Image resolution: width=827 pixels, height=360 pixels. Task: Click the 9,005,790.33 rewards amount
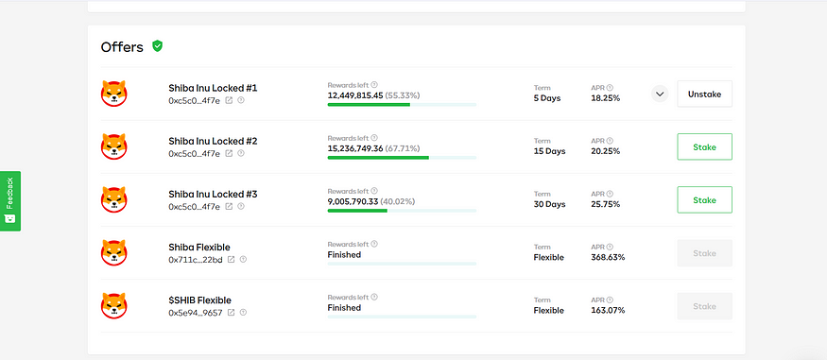[353, 201]
